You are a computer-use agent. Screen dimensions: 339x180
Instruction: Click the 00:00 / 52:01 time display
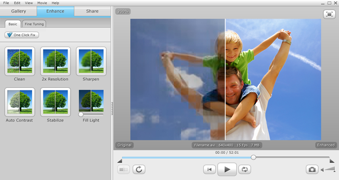[x=227, y=153]
